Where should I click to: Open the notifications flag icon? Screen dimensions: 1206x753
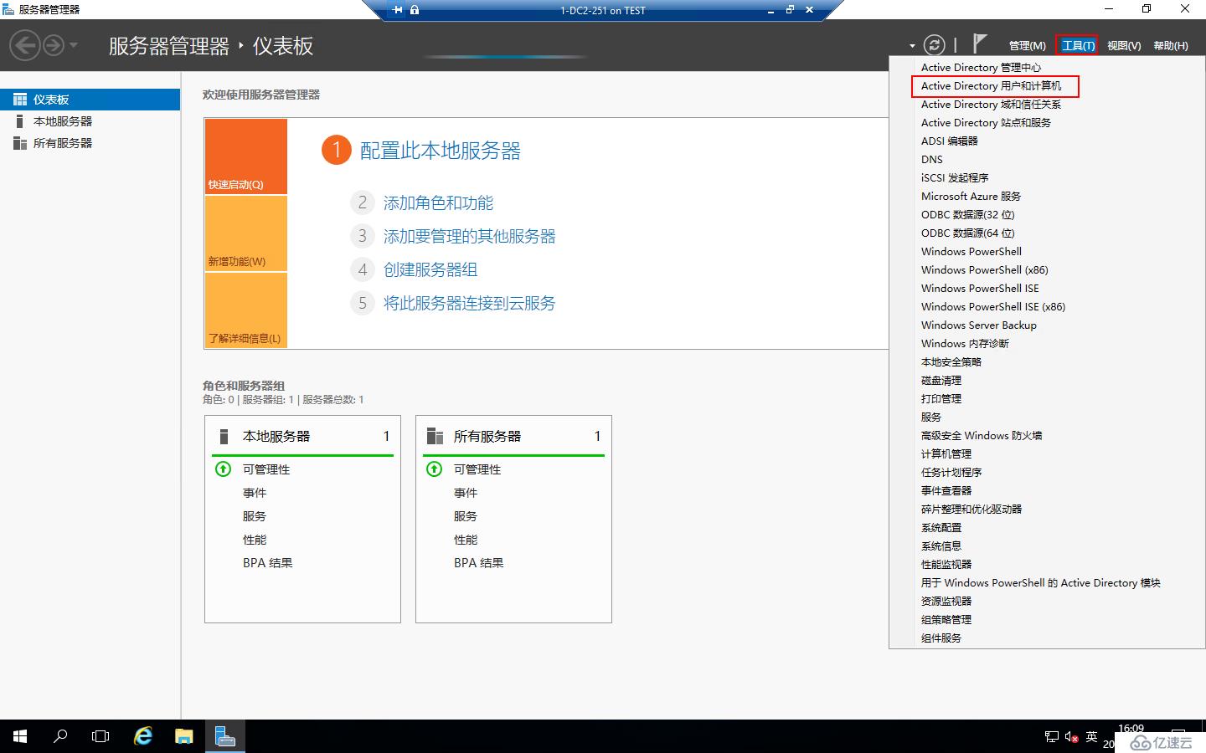(x=980, y=44)
